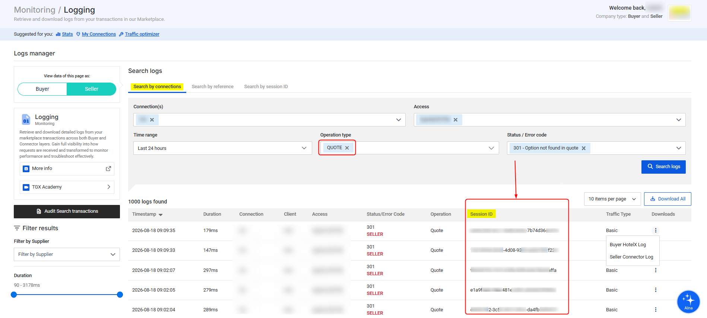This screenshot has height=318, width=707.
Task: Expand the Status / Error code dropdown
Action: [x=679, y=148]
